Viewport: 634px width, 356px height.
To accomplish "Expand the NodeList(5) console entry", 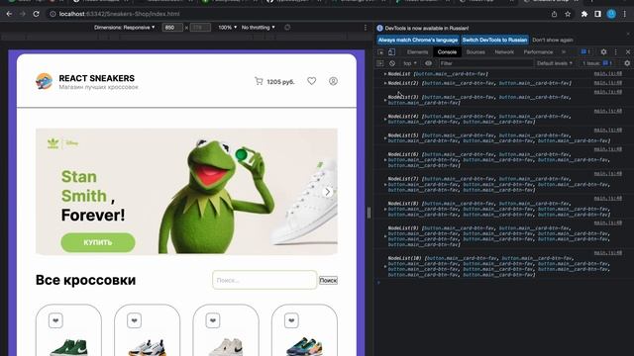I will 385,138.
